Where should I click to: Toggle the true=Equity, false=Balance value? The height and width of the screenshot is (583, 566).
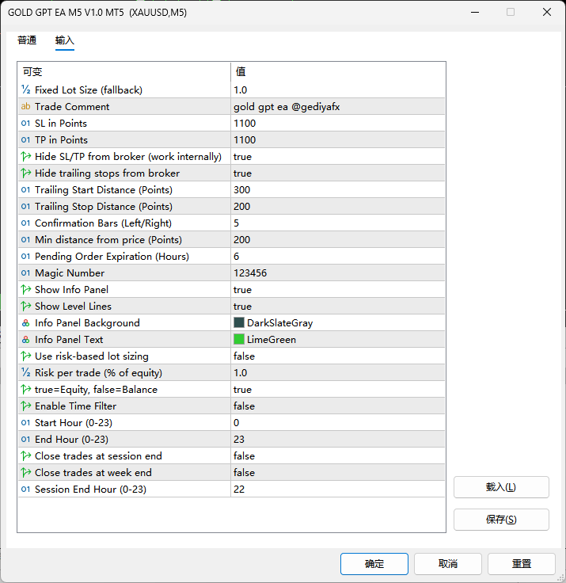point(338,389)
